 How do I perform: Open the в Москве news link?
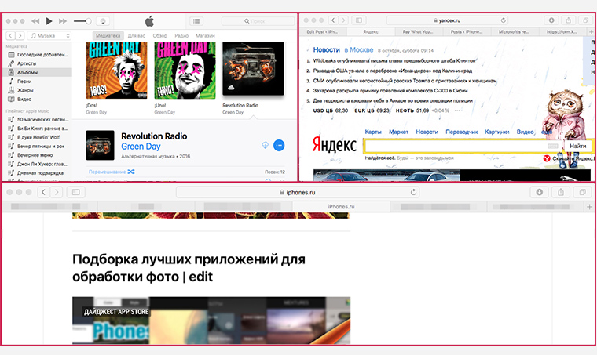click(359, 49)
